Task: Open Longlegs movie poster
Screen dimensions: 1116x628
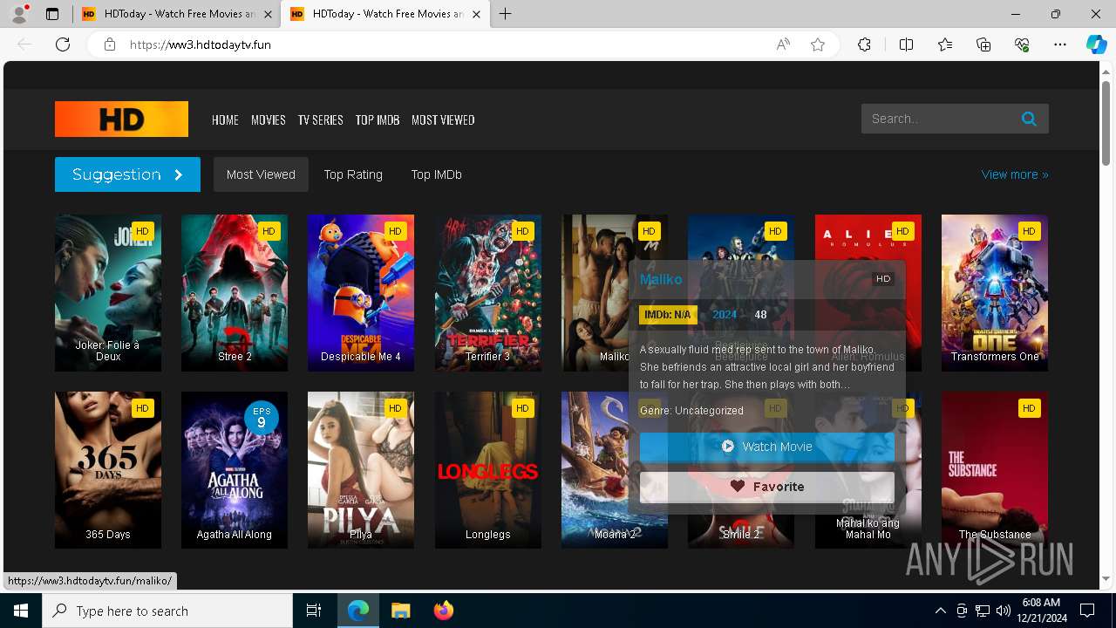Action: point(488,470)
